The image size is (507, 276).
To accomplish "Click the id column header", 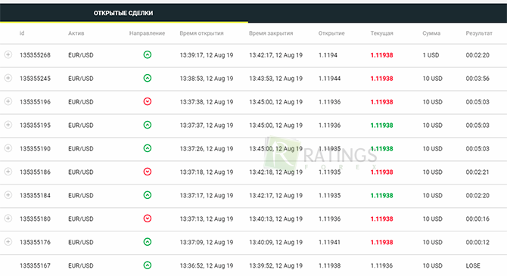I will coord(22,33).
